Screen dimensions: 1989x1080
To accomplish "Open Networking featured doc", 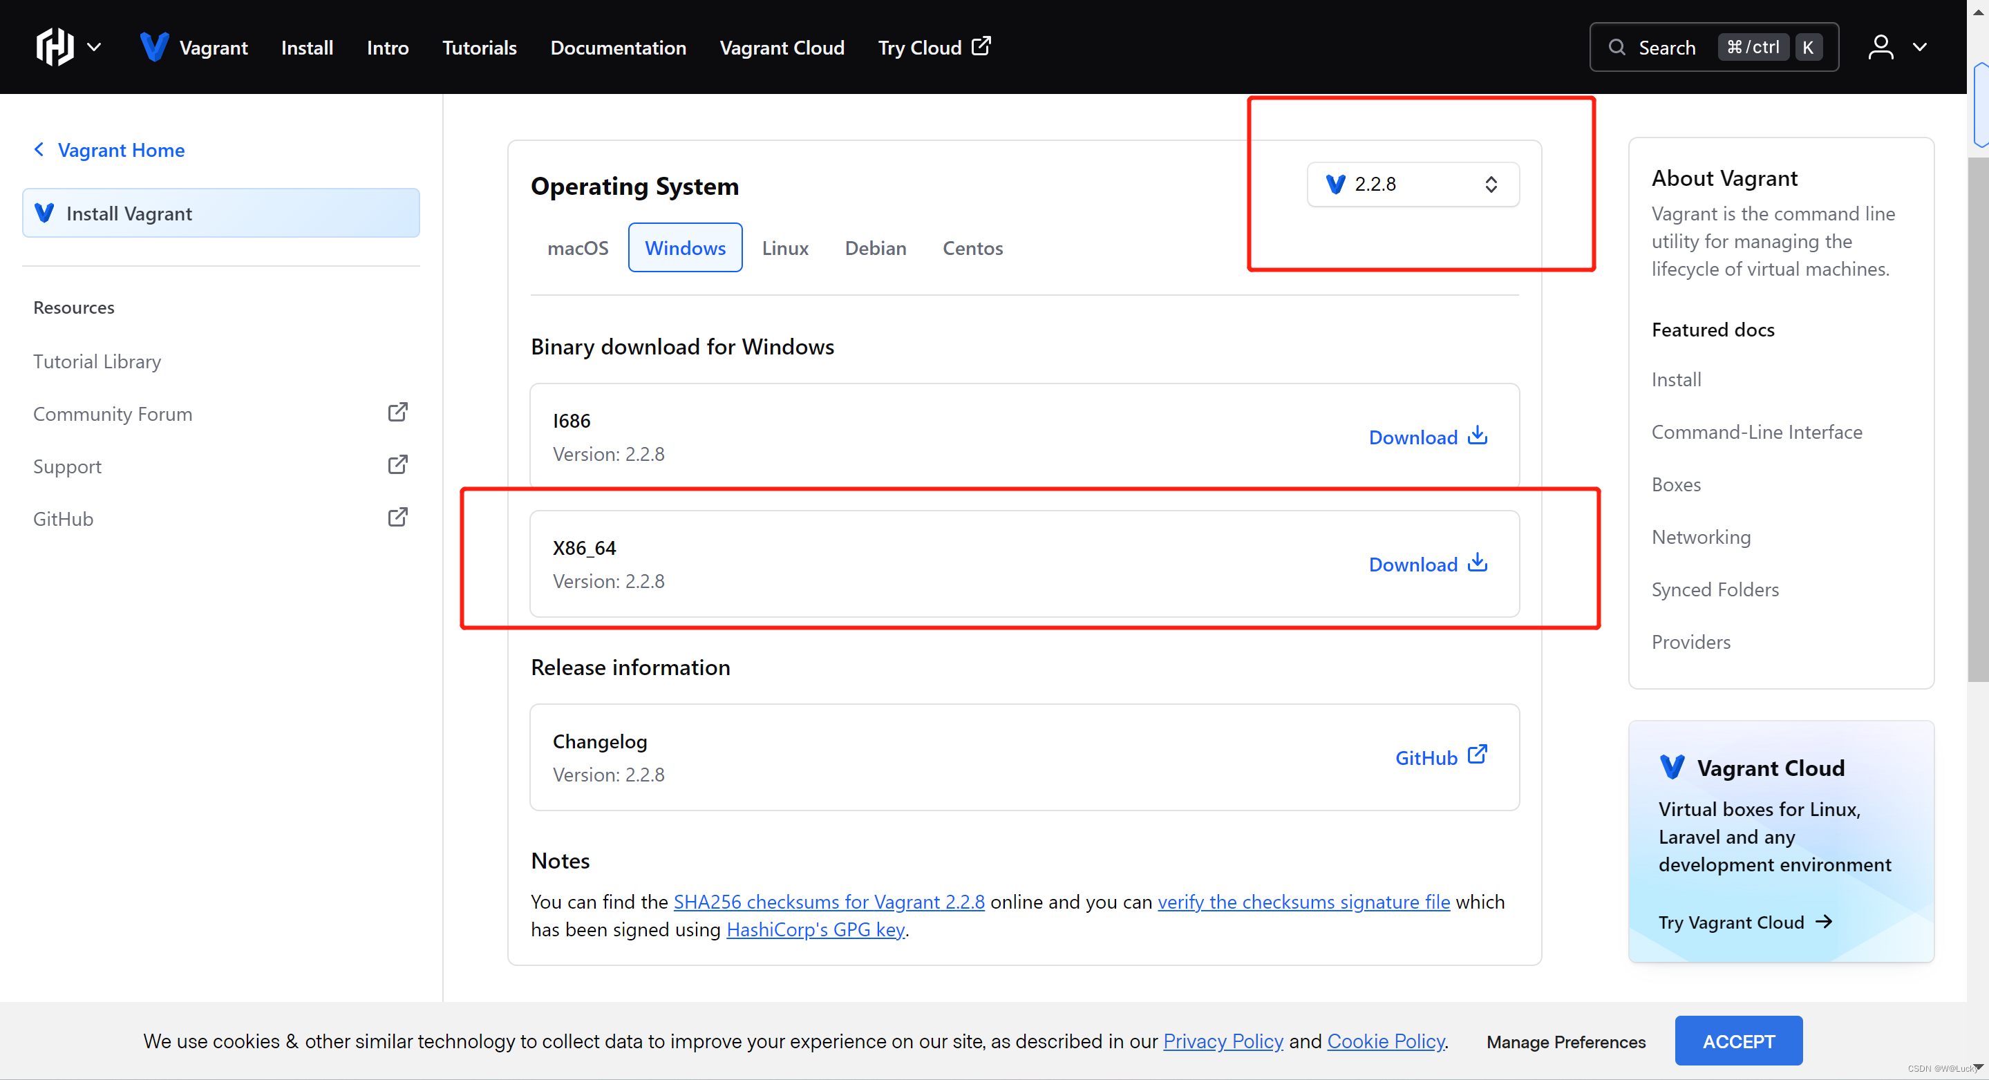I will 1700,536.
